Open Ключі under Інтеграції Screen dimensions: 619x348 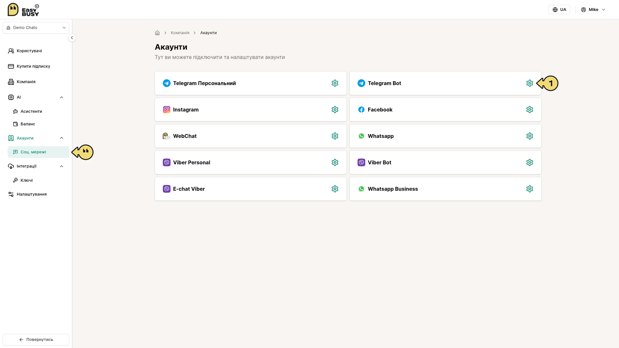click(x=38, y=180)
